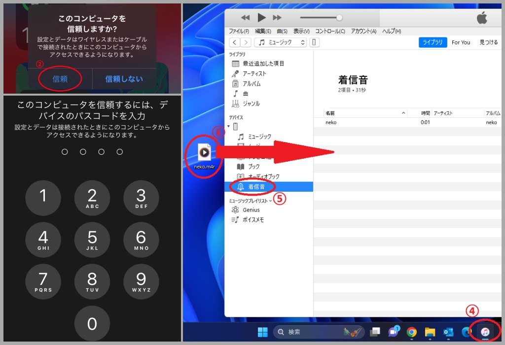The image size is (505, 345).
Task: Open Google Chrome from the taskbar
Action: click(412, 332)
